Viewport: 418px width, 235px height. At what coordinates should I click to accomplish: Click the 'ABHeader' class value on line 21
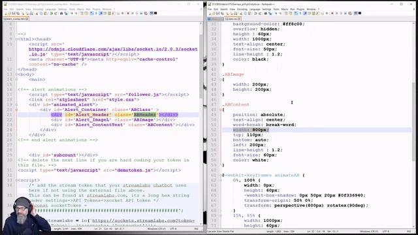point(145,115)
